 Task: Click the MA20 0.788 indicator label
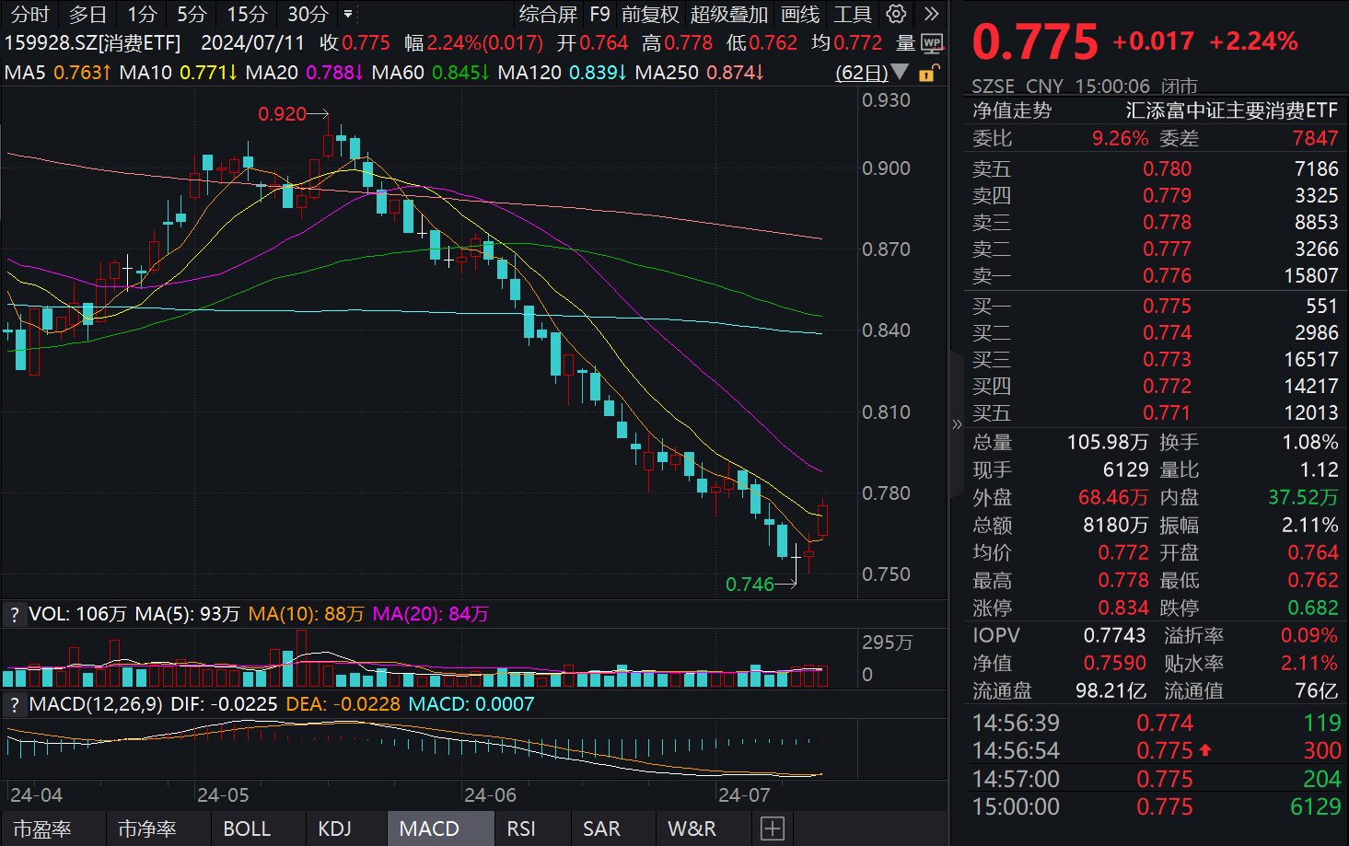[305, 72]
